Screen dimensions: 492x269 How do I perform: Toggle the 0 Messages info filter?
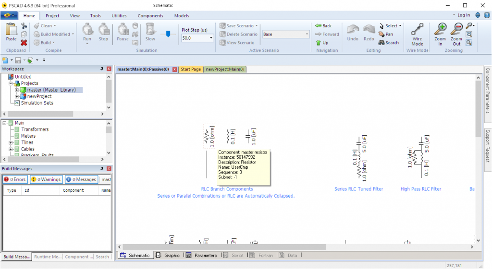click(x=81, y=179)
